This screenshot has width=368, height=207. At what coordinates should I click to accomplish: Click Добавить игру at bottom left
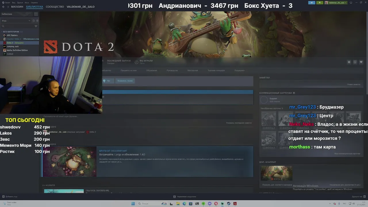tap(10, 197)
